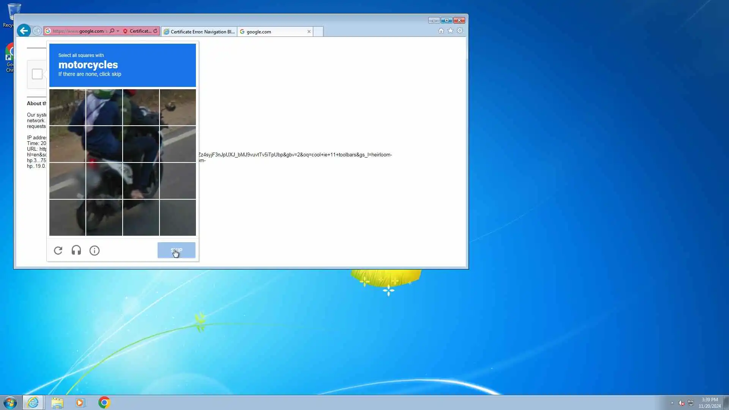Screen dimensions: 729x410
Task: Open the Favorites star icon
Action: click(450, 31)
